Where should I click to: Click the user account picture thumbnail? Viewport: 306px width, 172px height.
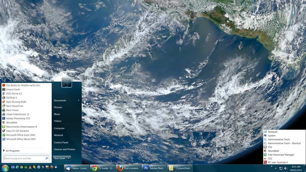67,82
